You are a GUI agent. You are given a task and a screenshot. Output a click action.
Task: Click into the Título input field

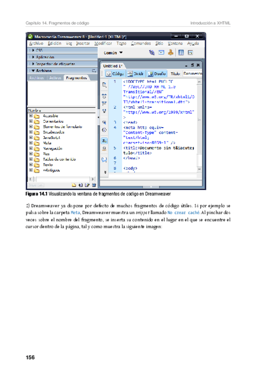(x=193, y=73)
